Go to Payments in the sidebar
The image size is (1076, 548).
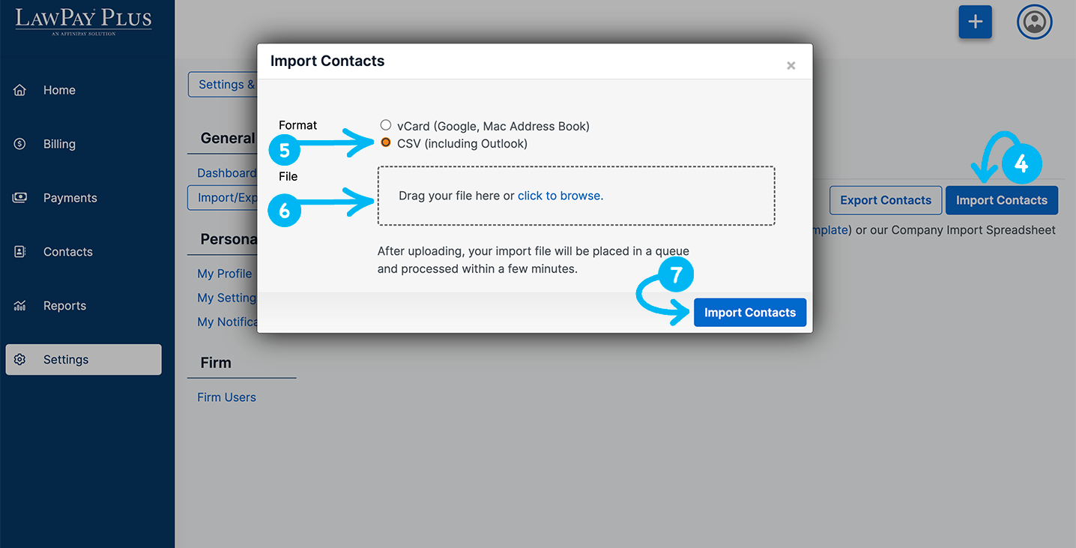click(x=70, y=198)
